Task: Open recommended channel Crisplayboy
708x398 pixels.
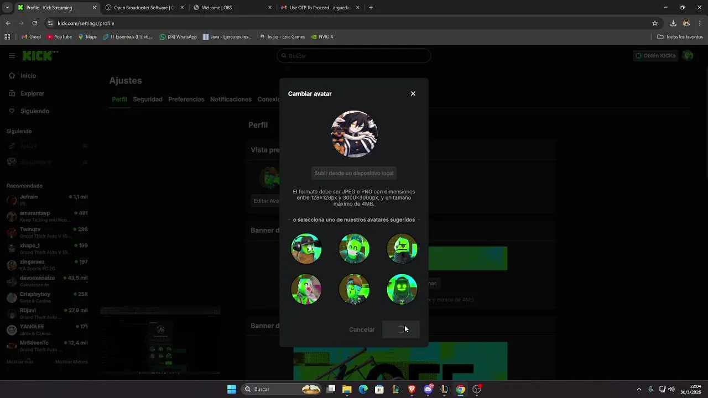Action: 47,297
